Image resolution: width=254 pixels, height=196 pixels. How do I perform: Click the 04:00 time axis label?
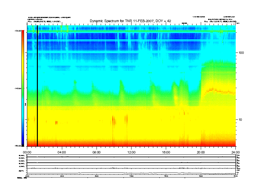pos(62,152)
